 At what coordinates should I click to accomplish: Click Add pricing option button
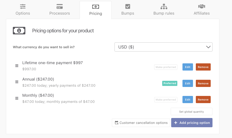(192, 123)
